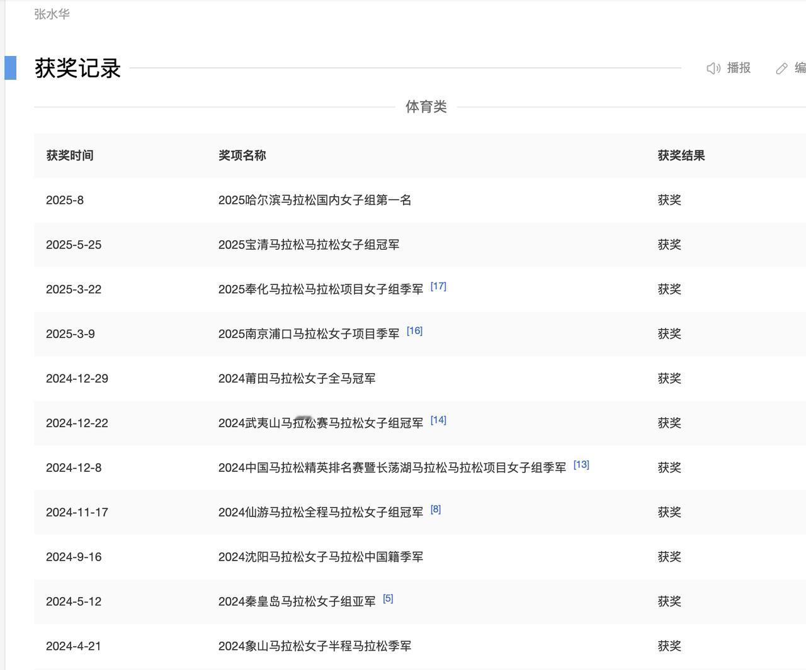Click 获奖 result in 2025-3-9 row
Screen dimensions: 806x670
click(669, 334)
